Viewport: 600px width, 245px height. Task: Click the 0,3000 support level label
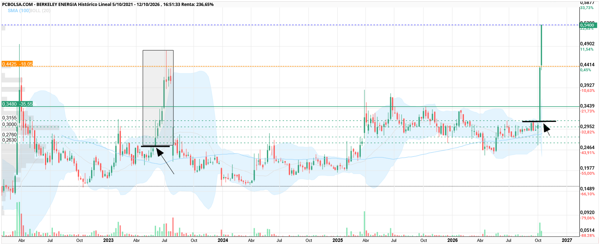9,124
